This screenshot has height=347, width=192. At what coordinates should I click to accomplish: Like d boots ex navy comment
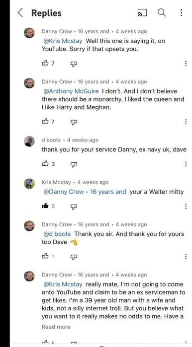(45, 164)
